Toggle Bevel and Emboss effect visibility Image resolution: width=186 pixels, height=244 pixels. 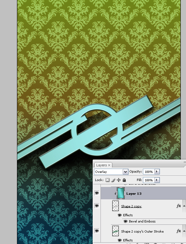point(125,221)
